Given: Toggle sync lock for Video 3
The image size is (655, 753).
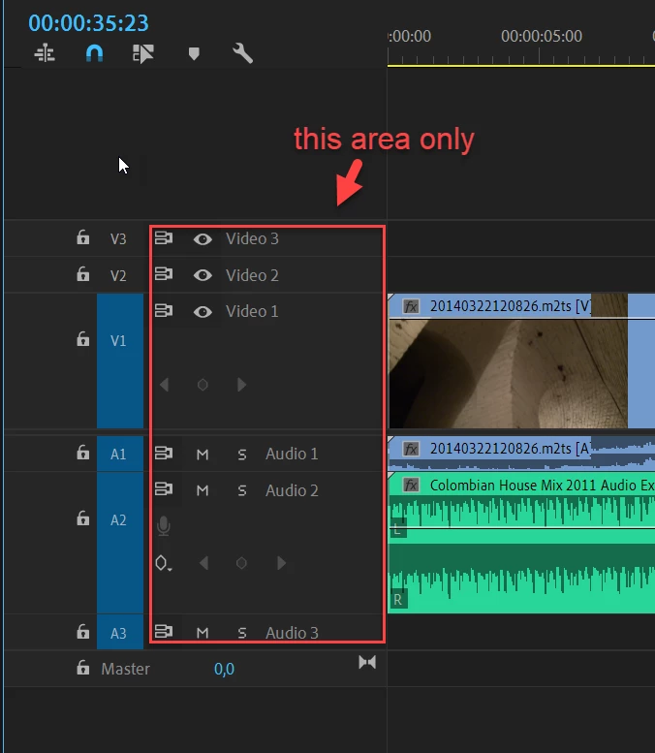Looking at the screenshot, I should click(164, 237).
